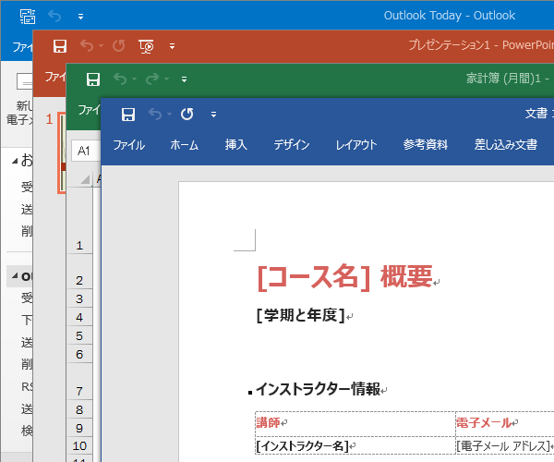This screenshot has height=462, width=554.
Task: Start slideshow from beginning icon in PowerPoint
Action: 146,45
